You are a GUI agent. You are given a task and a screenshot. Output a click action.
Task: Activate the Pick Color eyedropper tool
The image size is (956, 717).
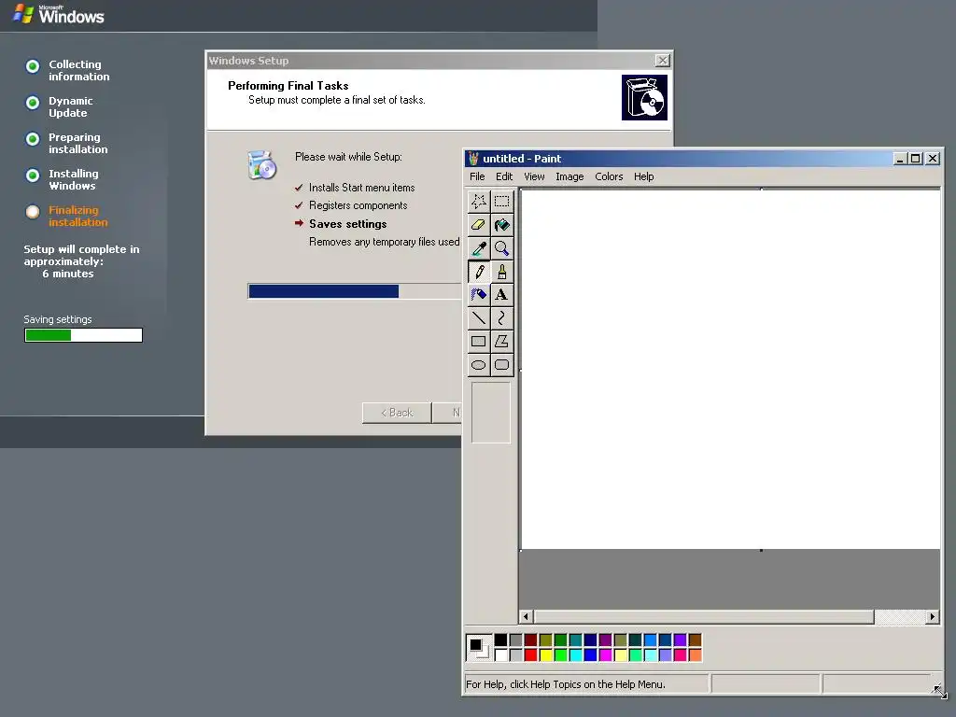(479, 248)
